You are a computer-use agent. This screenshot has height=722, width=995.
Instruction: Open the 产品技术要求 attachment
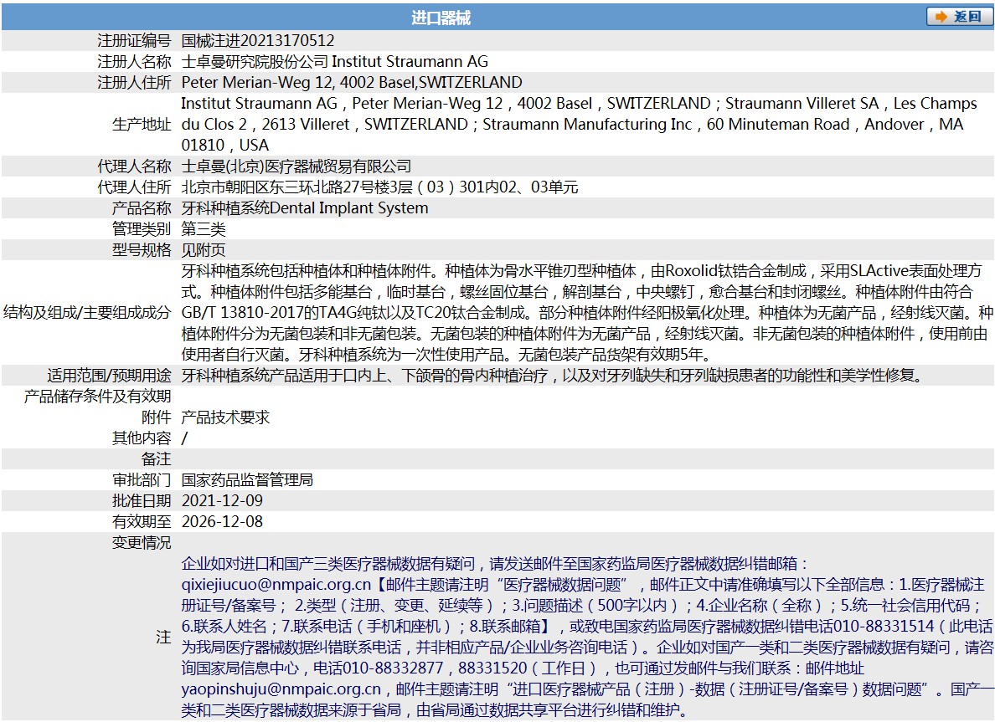225,417
